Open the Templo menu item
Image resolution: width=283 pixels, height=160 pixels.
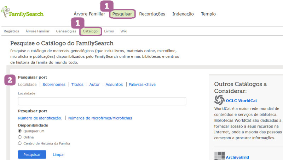point(208,14)
